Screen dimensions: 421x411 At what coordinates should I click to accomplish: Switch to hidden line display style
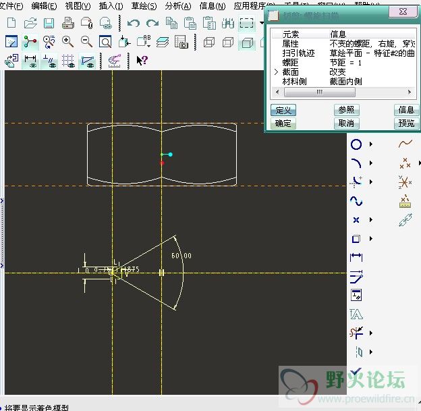[x=228, y=42]
